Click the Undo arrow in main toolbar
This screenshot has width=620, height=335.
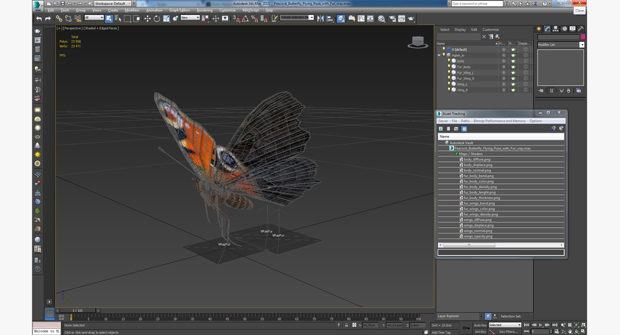coord(39,19)
